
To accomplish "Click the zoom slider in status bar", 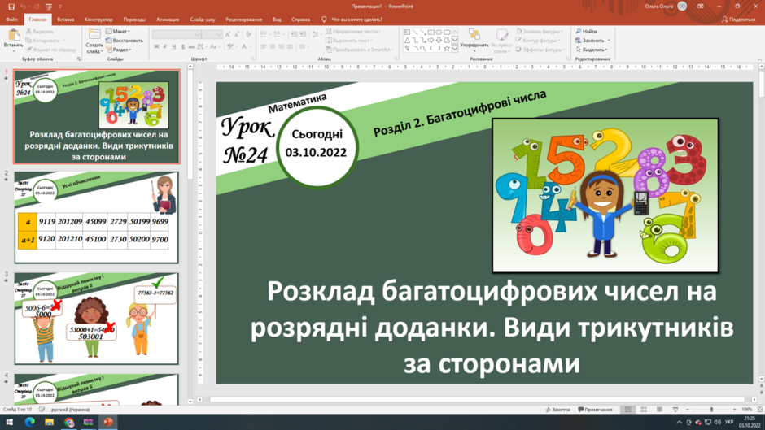I will click(710, 410).
